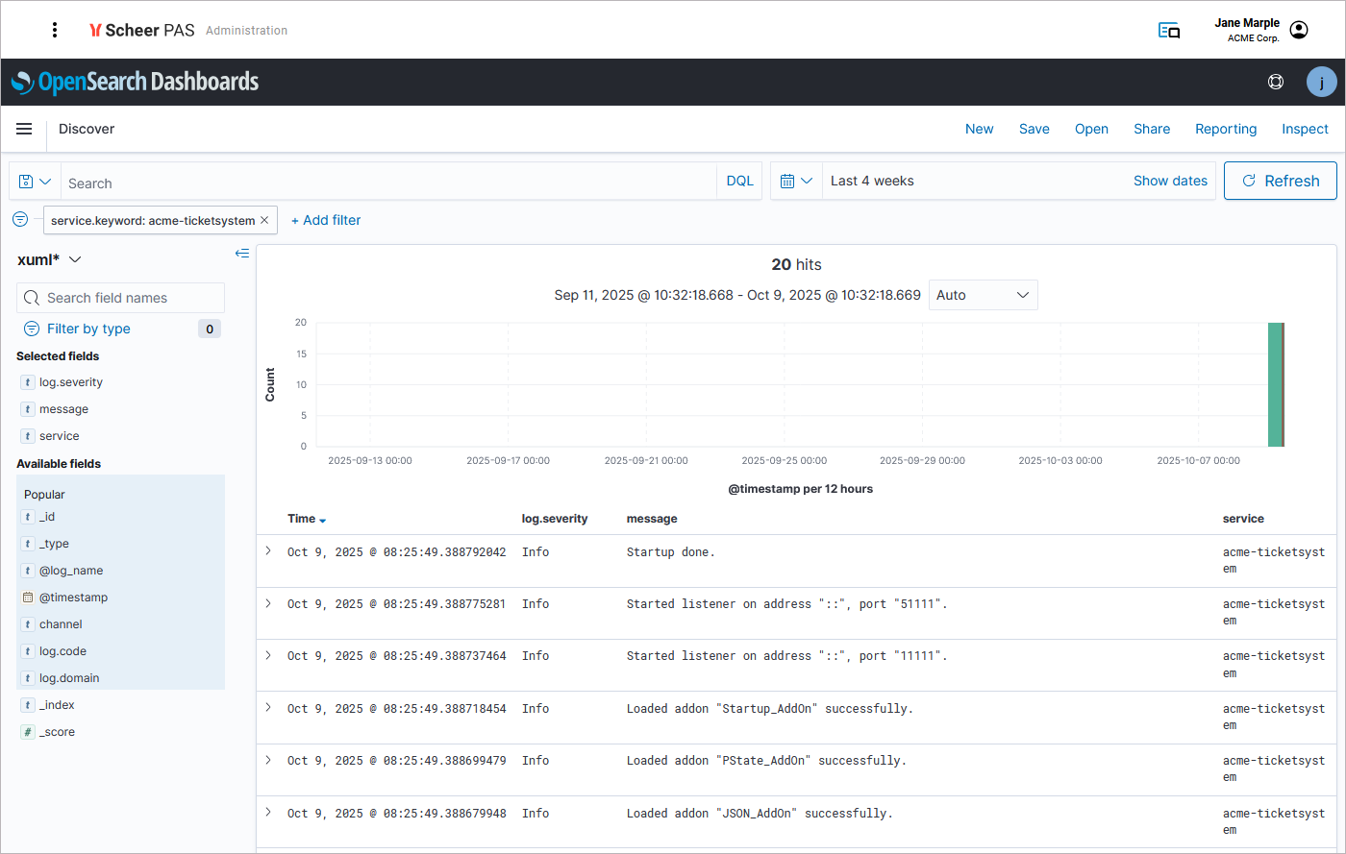
Task: Open Jane Marple user profile icon
Action: [1299, 31]
